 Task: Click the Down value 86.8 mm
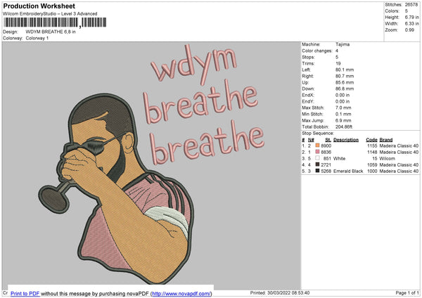coord(345,89)
